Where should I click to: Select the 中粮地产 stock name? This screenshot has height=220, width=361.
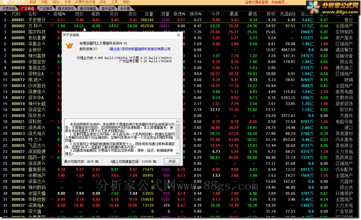[37, 175]
